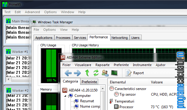Open the Advanced menu in Prime95

[x=32, y=12]
